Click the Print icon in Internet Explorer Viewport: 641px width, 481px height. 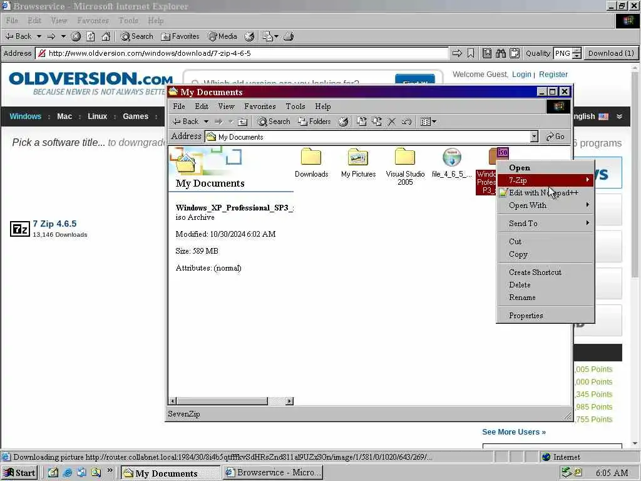coord(289,36)
